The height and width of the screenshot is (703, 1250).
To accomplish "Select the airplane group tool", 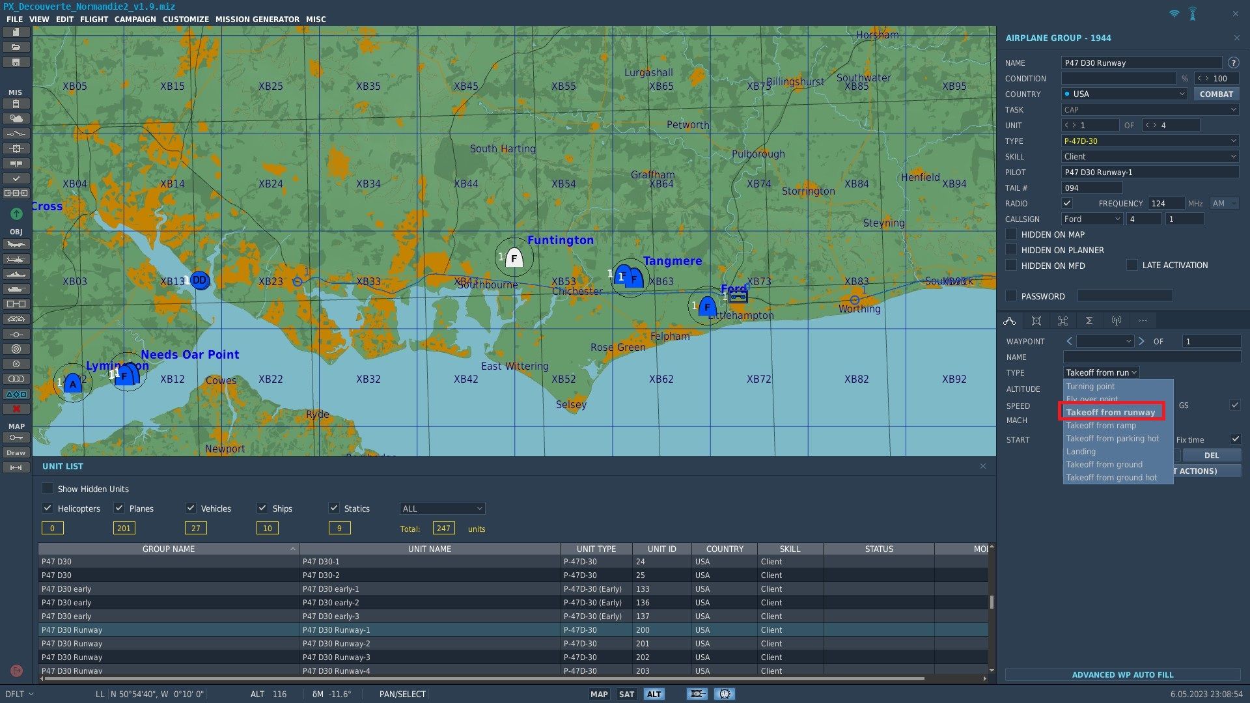I will click(x=16, y=245).
